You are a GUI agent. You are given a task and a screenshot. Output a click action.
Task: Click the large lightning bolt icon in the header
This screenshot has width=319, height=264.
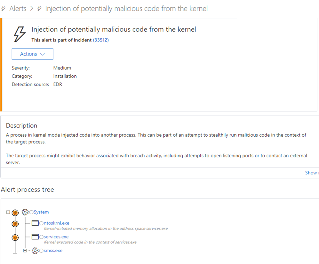click(19, 34)
